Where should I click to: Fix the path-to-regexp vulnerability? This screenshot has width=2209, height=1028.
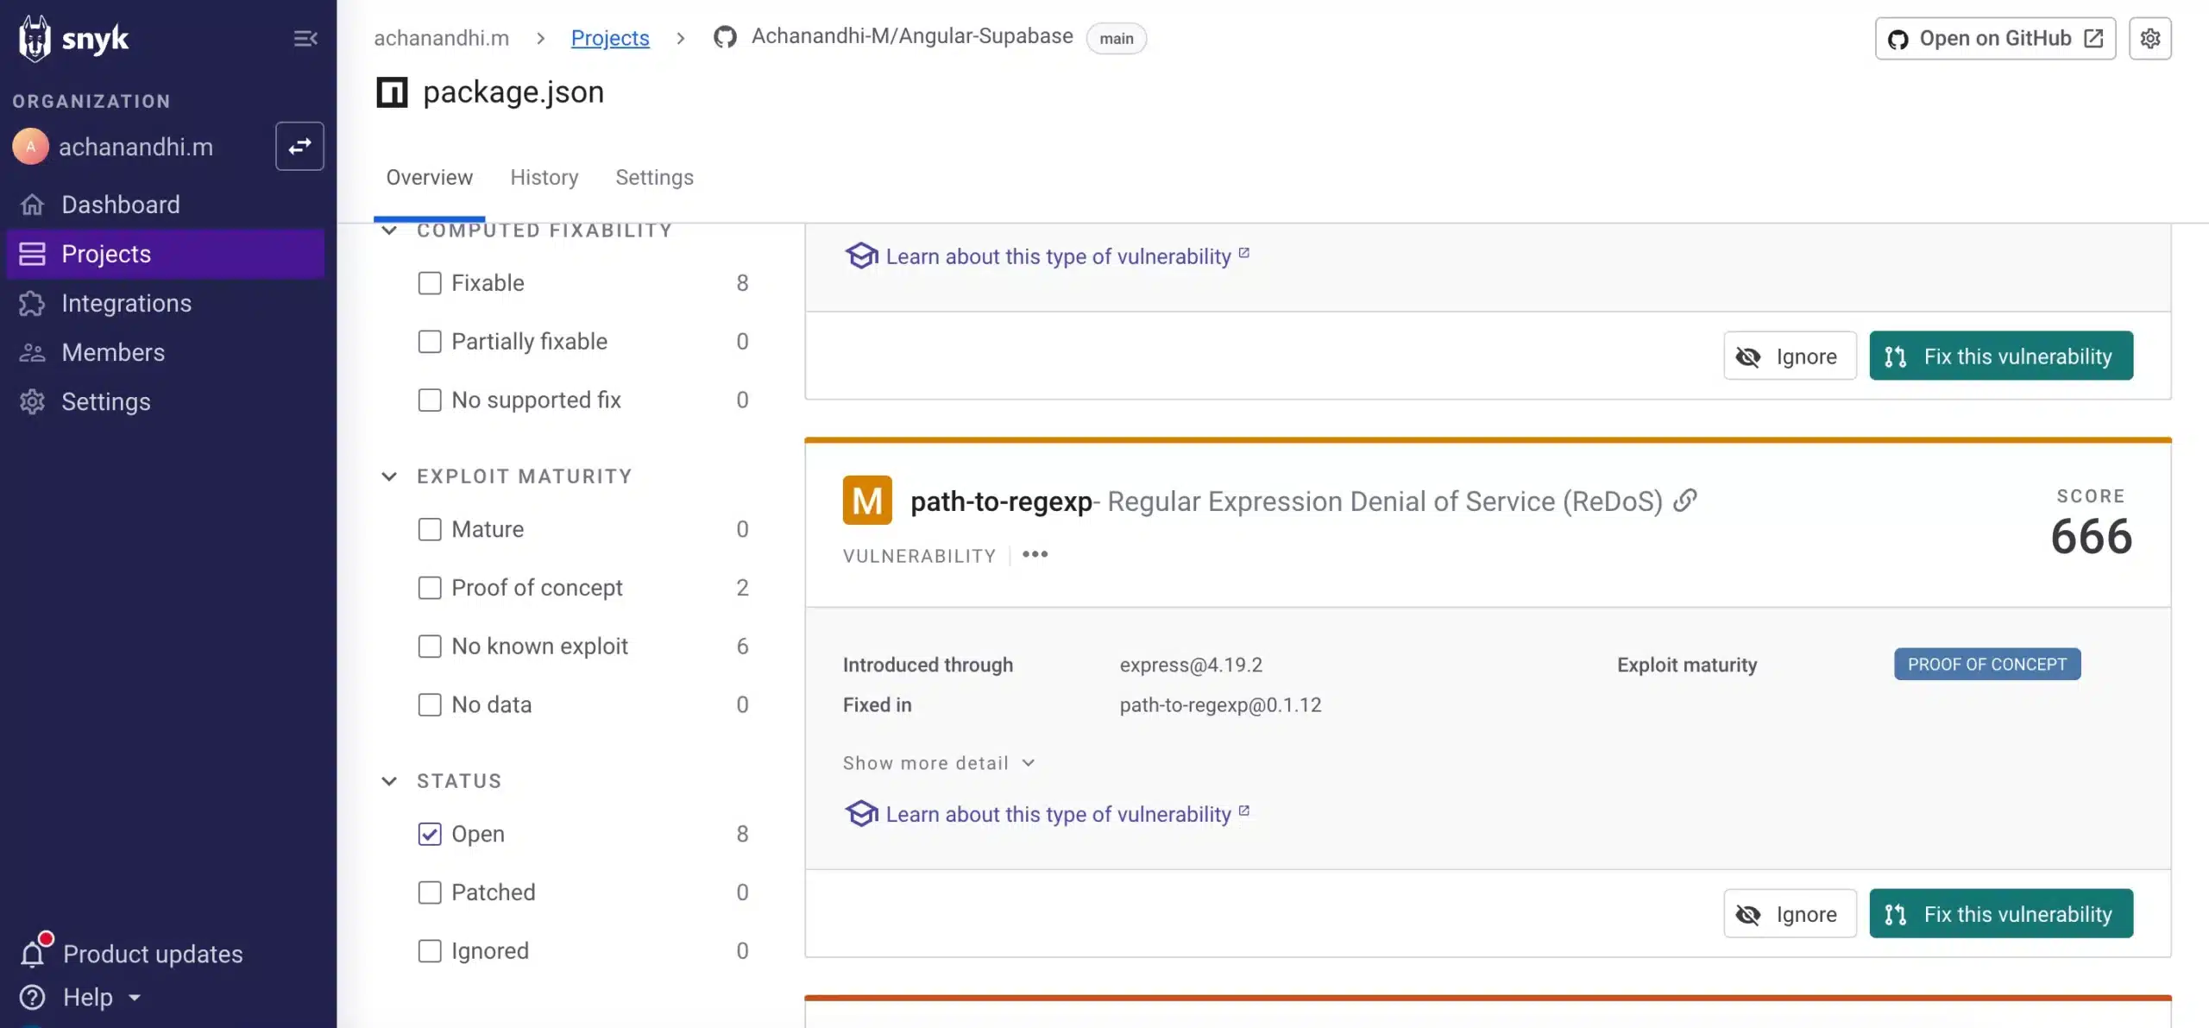point(2001,913)
